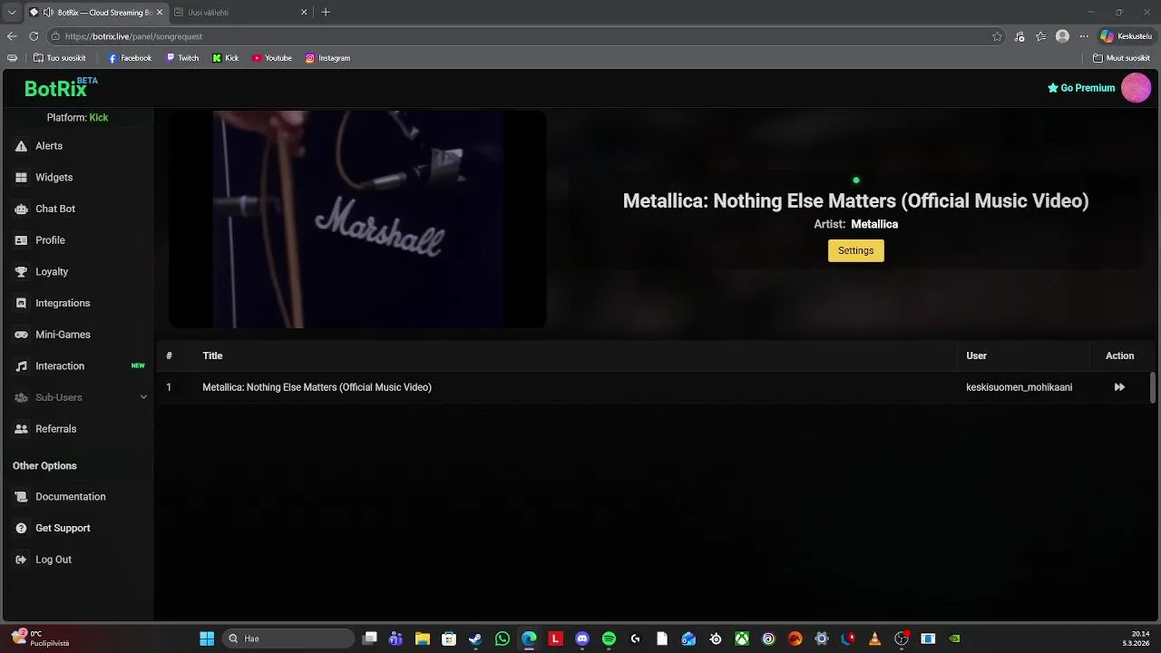The width and height of the screenshot is (1161, 653).
Task: Open the weather widget in taskbar
Action: click(40, 638)
